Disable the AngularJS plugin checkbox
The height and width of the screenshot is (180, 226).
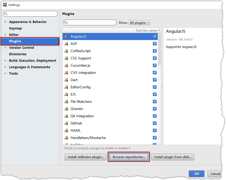(155, 36)
